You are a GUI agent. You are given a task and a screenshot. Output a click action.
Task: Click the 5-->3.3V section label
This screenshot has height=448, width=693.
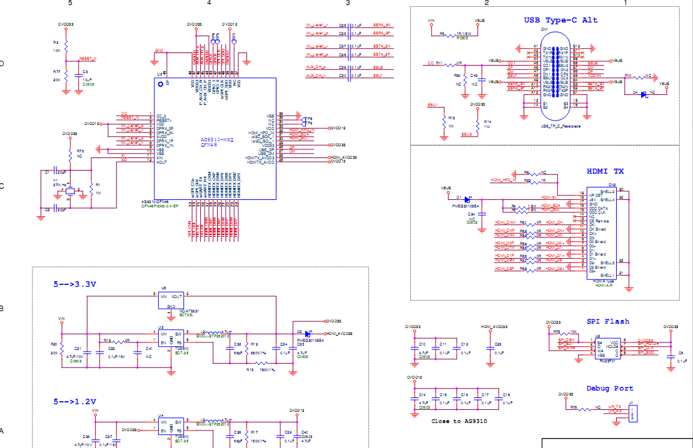coord(74,284)
